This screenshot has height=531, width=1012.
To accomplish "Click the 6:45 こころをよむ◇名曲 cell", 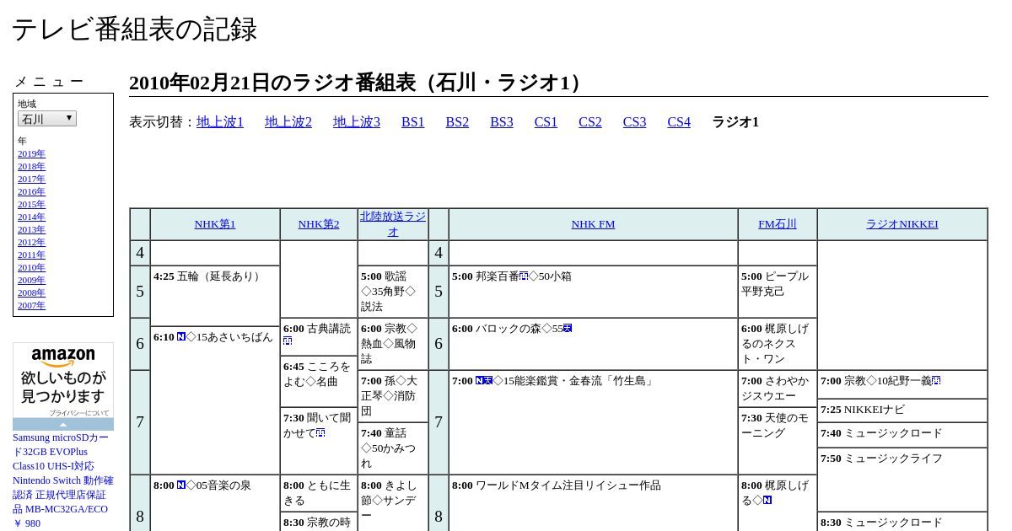I will pos(319,382).
